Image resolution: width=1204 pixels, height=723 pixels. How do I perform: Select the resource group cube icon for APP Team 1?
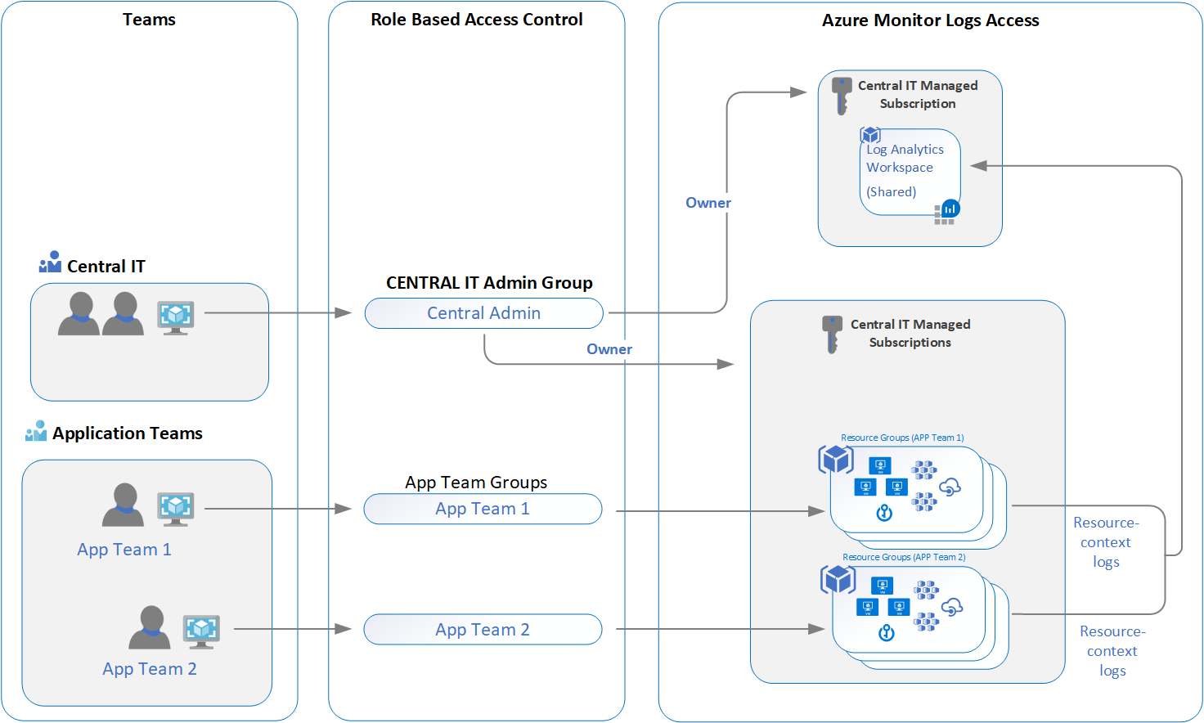[836, 460]
